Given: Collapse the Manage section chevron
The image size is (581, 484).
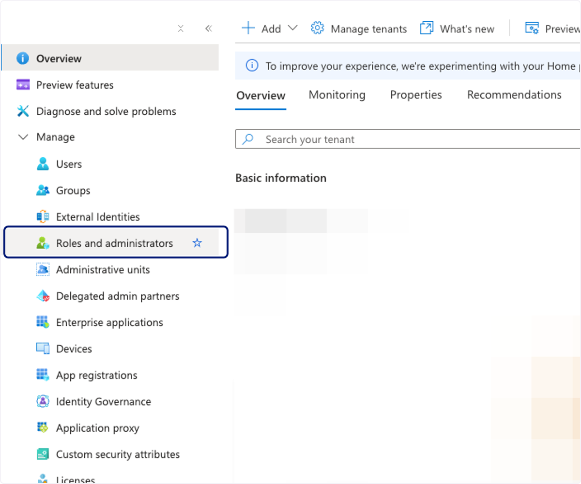Looking at the screenshot, I should (x=23, y=137).
